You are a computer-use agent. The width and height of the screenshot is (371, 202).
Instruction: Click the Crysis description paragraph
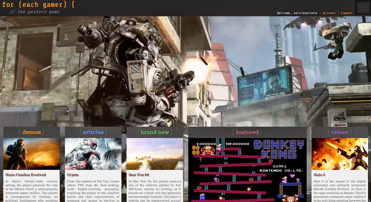(x=93, y=191)
